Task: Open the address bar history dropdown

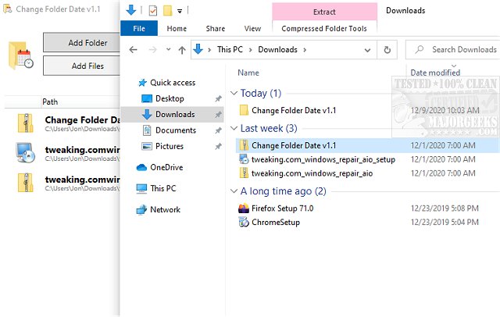Action: click(x=367, y=50)
